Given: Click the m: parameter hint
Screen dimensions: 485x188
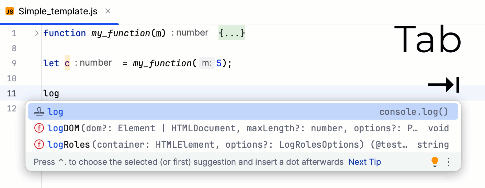Looking at the screenshot, I should (x=206, y=63).
